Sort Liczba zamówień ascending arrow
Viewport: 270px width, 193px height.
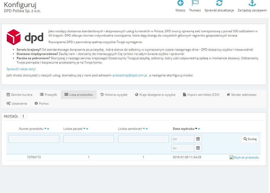147,128
